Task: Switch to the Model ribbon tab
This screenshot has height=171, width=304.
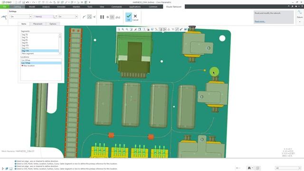Action: (x=32, y=7)
